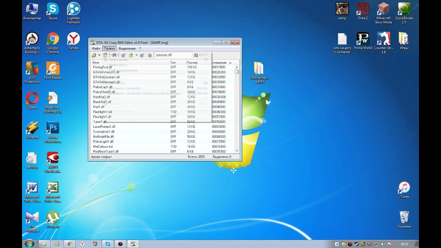Click the Metallica - Nothing El... file icon
The height and width of the screenshot is (248, 441).
coord(53,103)
